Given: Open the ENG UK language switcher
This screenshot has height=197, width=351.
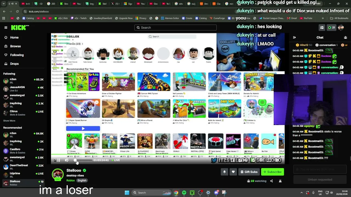Looking at the screenshot, I should (x=320, y=193).
